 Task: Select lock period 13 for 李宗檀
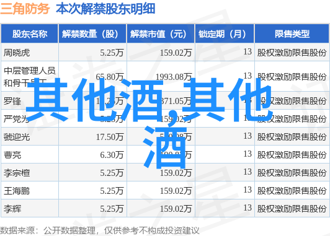(247, 172)
